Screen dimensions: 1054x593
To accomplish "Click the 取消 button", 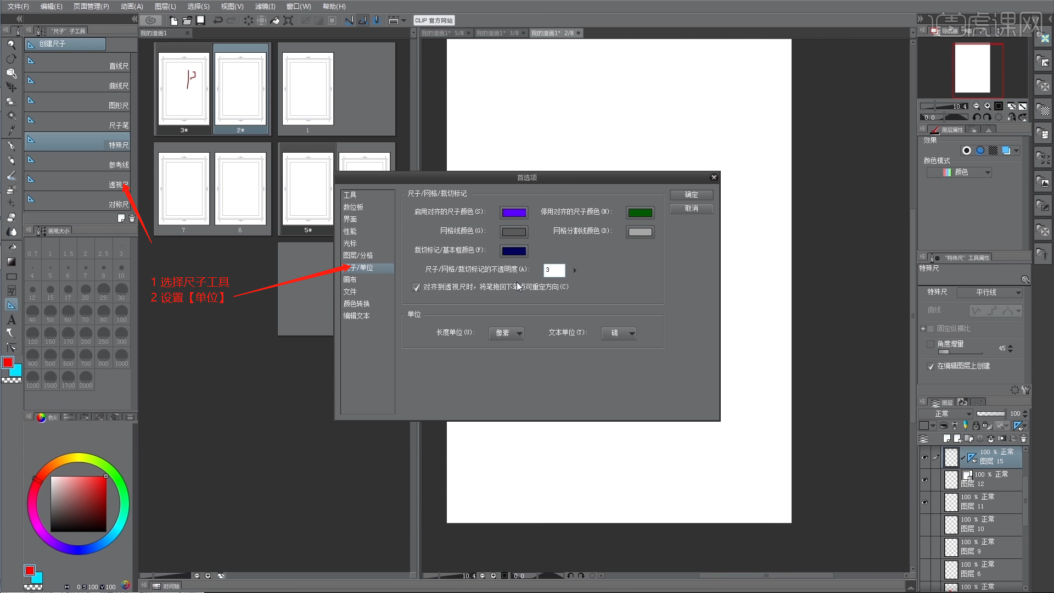I will coord(691,209).
